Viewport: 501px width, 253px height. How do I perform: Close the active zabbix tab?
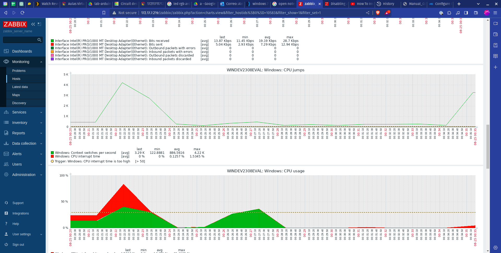point(320,4)
